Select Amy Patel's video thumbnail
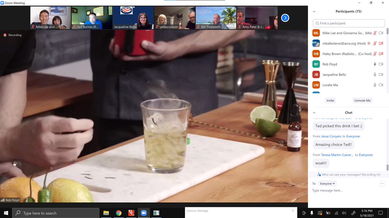389x218 pixels. pos(257,18)
